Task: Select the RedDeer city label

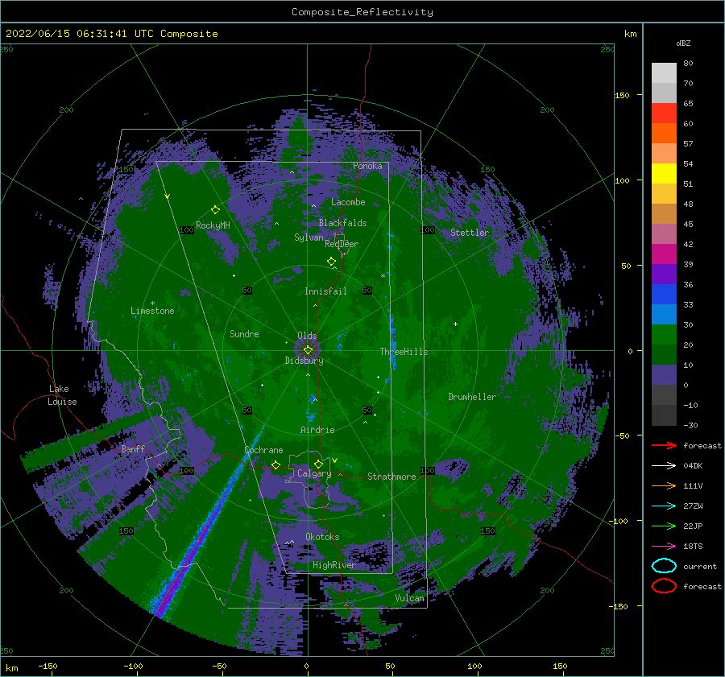Action: 342,244
